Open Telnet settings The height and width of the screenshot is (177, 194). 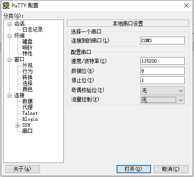pyautogui.click(x=30, y=113)
